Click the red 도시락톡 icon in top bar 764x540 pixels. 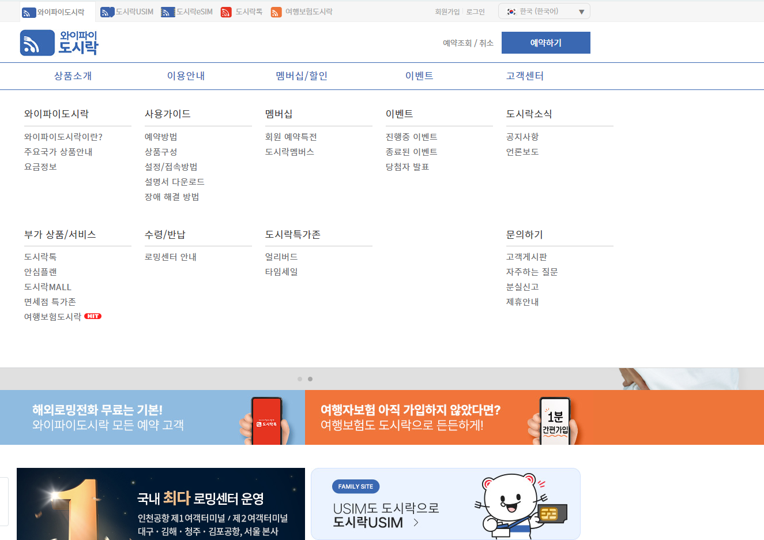coord(225,11)
